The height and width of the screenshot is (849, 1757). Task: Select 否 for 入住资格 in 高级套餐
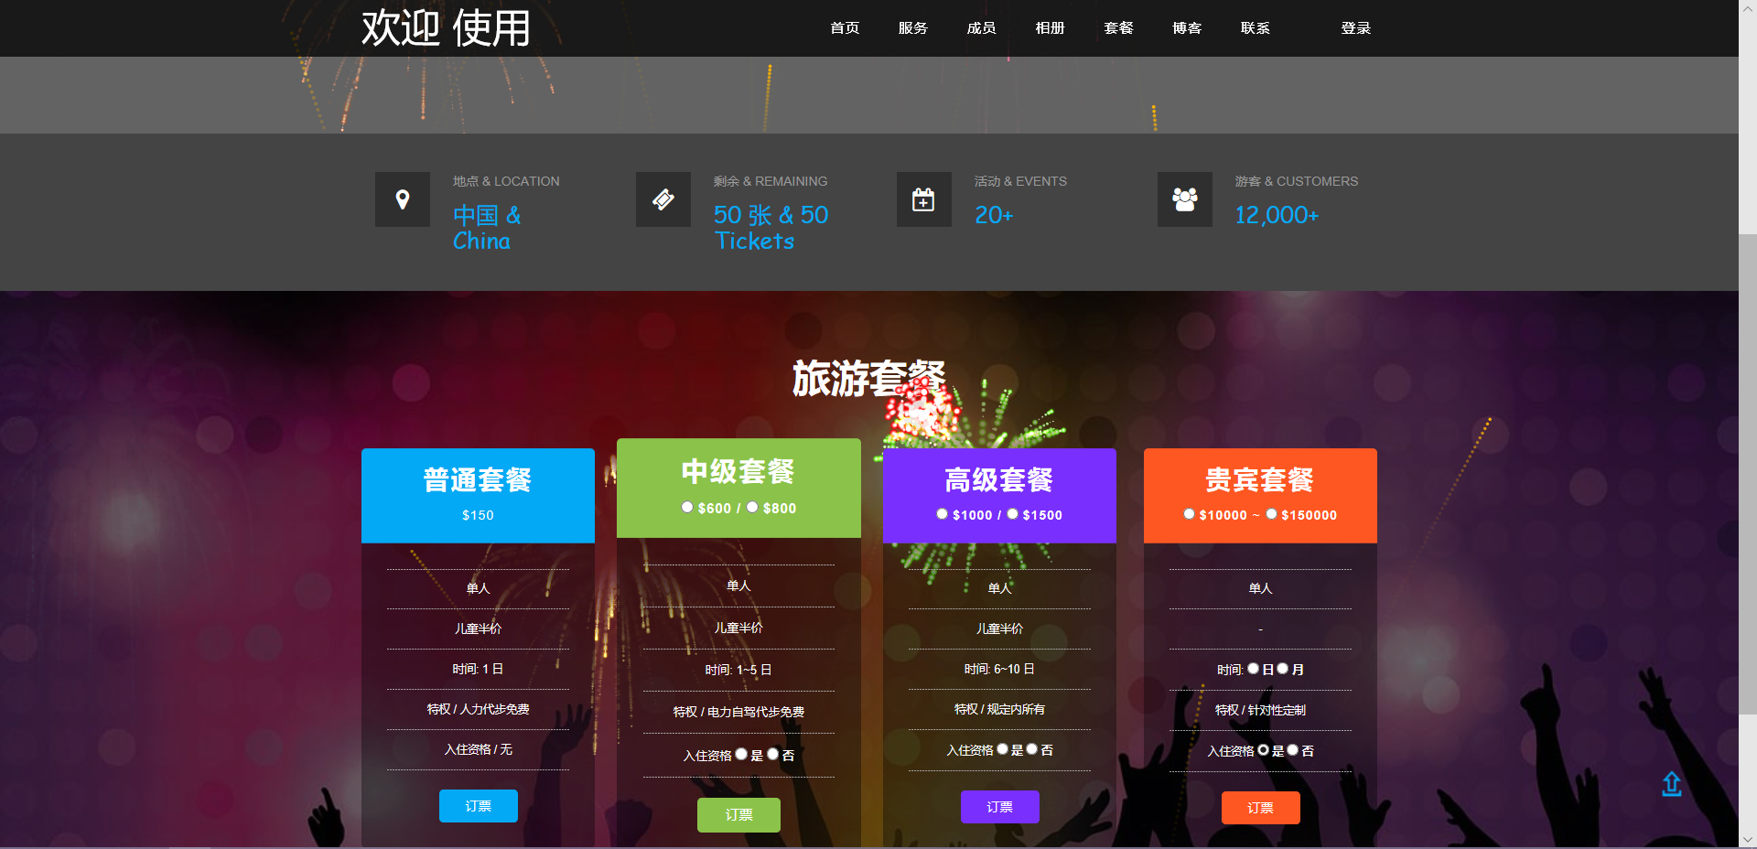pyautogui.click(x=1032, y=748)
